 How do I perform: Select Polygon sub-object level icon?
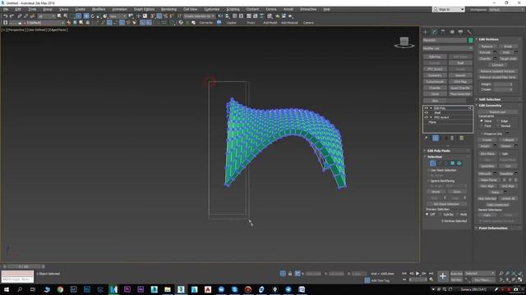(452, 163)
